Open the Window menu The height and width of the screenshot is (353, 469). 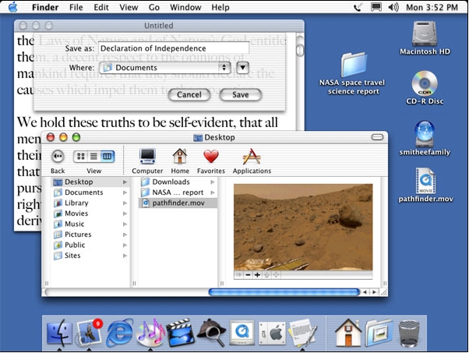185,7
